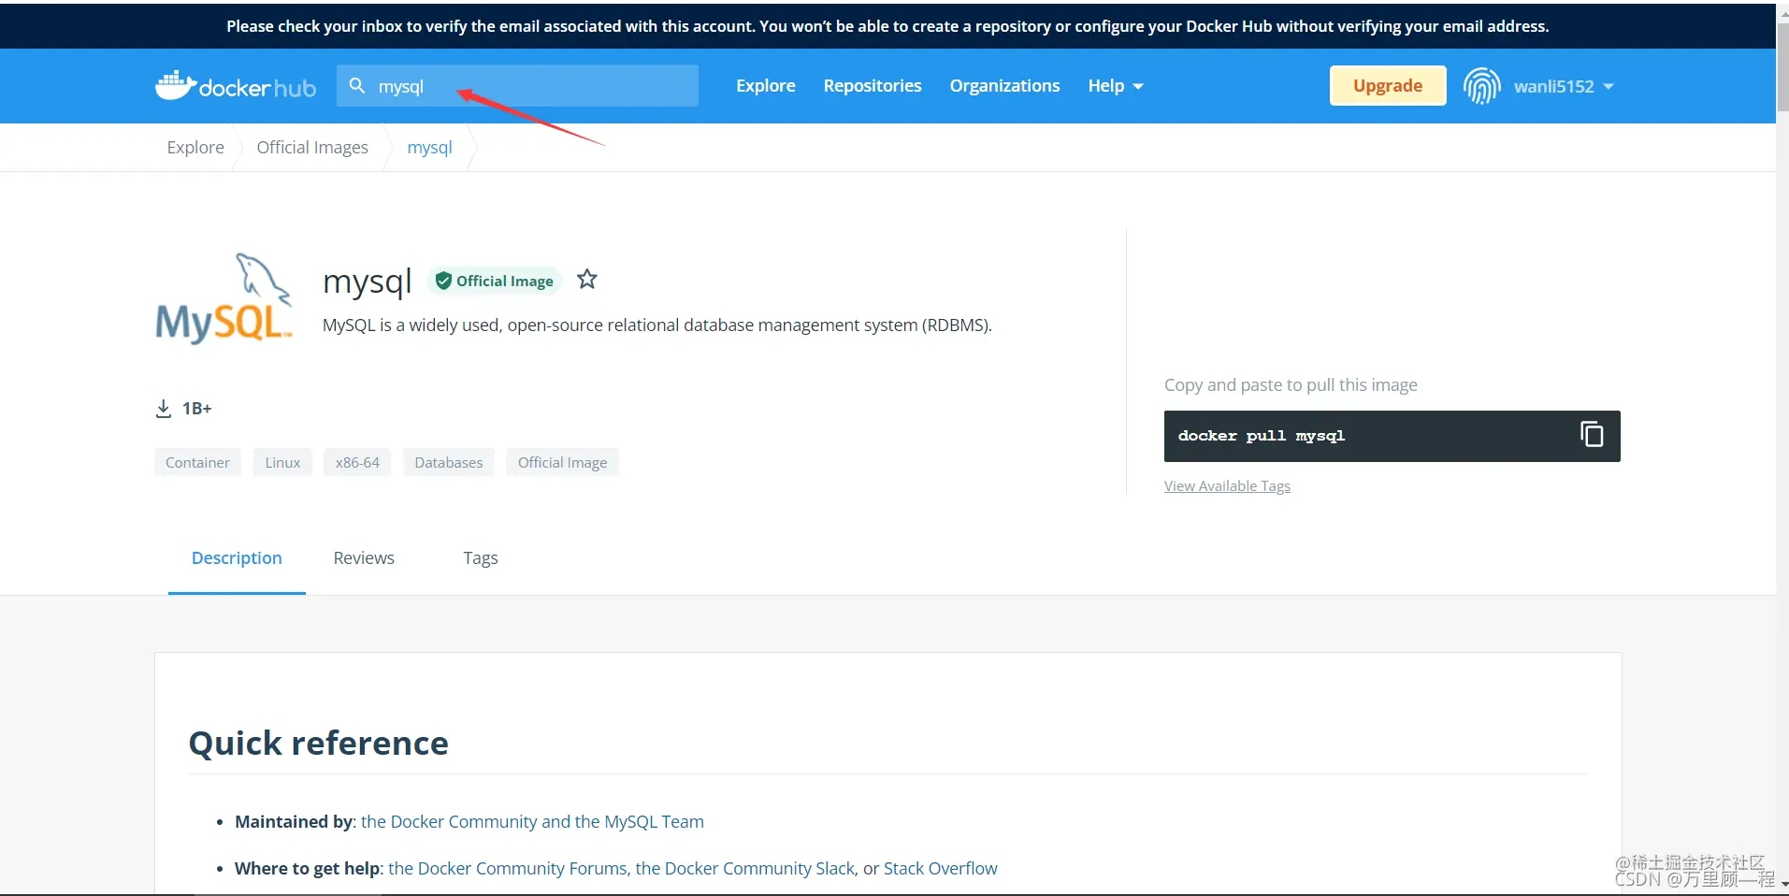This screenshot has width=1789, height=896.
Task: Click the Official Image shield badge
Action: pos(495,281)
